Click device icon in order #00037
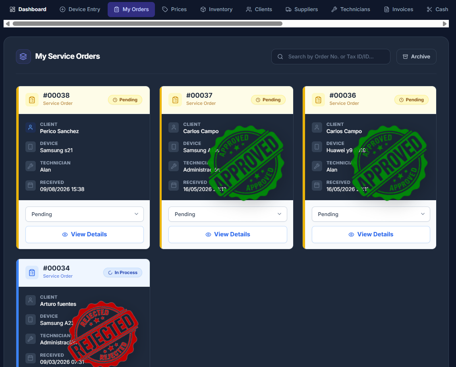 (x=174, y=147)
